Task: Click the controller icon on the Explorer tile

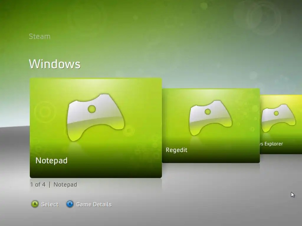Action: (278, 118)
